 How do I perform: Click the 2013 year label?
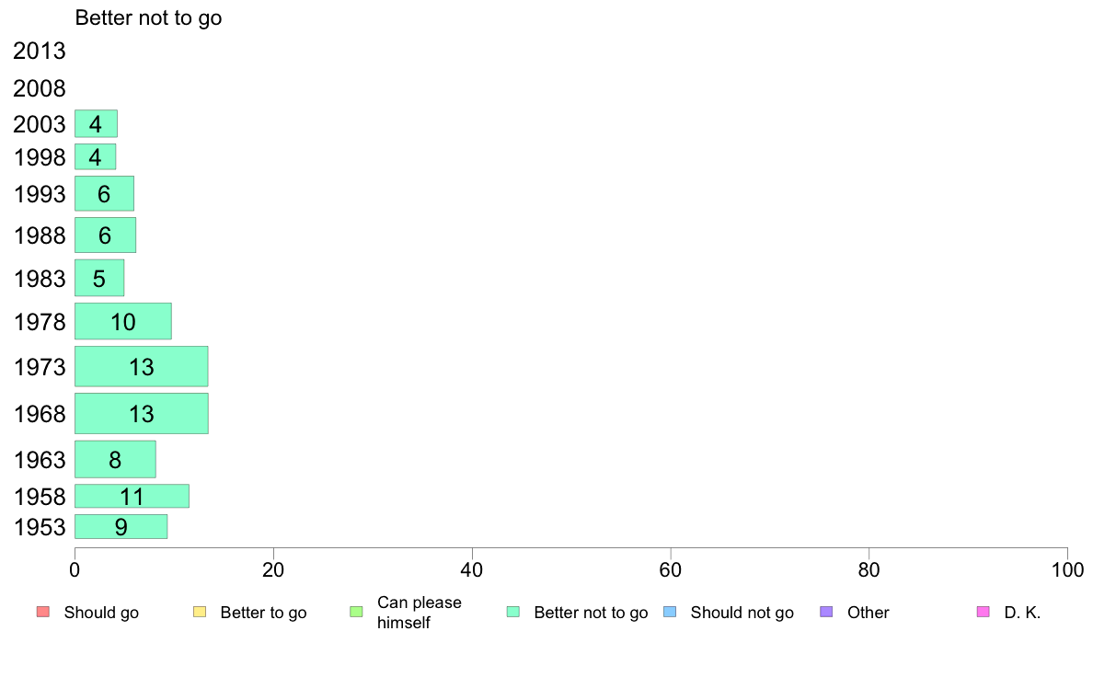[x=40, y=51]
